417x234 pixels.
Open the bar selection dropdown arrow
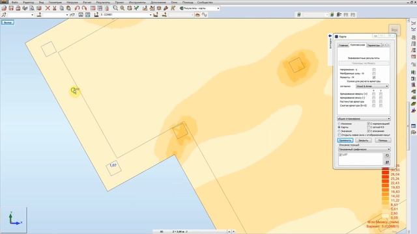coord(66,15)
